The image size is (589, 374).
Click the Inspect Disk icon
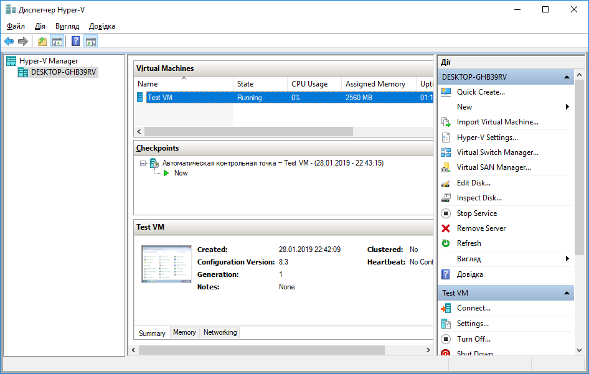[x=446, y=198]
